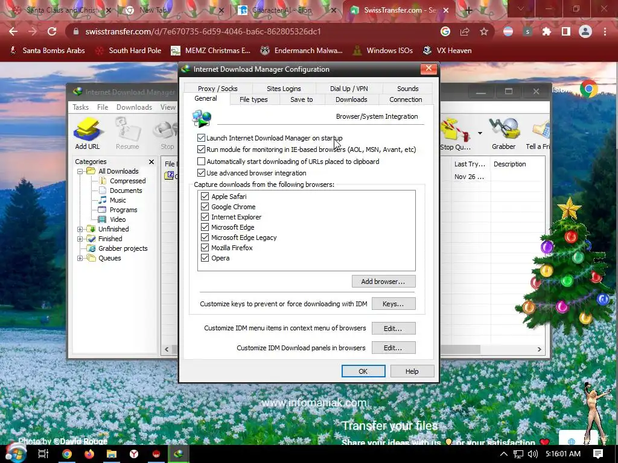Click the Help button in the dialog

coord(412,371)
